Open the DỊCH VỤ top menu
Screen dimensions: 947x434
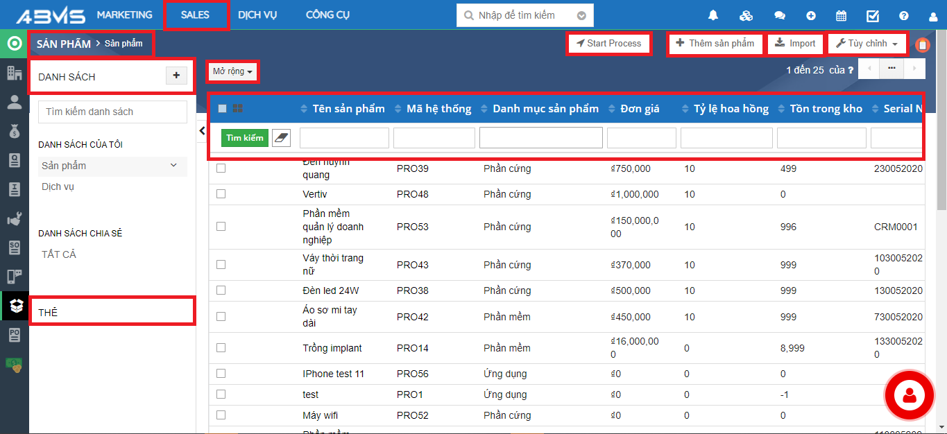pos(257,15)
